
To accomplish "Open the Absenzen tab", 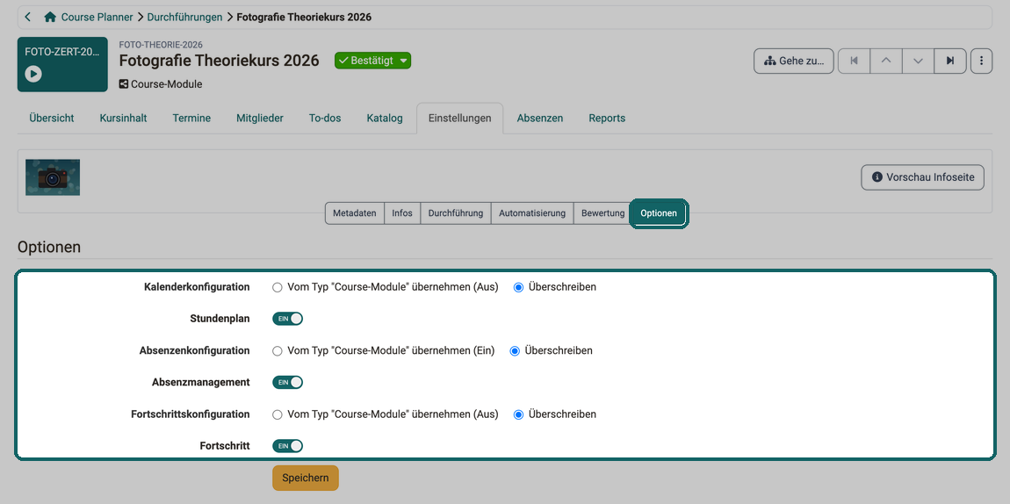I will click(x=540, y=119).
